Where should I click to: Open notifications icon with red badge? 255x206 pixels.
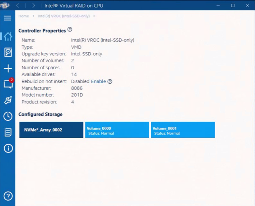8,84
